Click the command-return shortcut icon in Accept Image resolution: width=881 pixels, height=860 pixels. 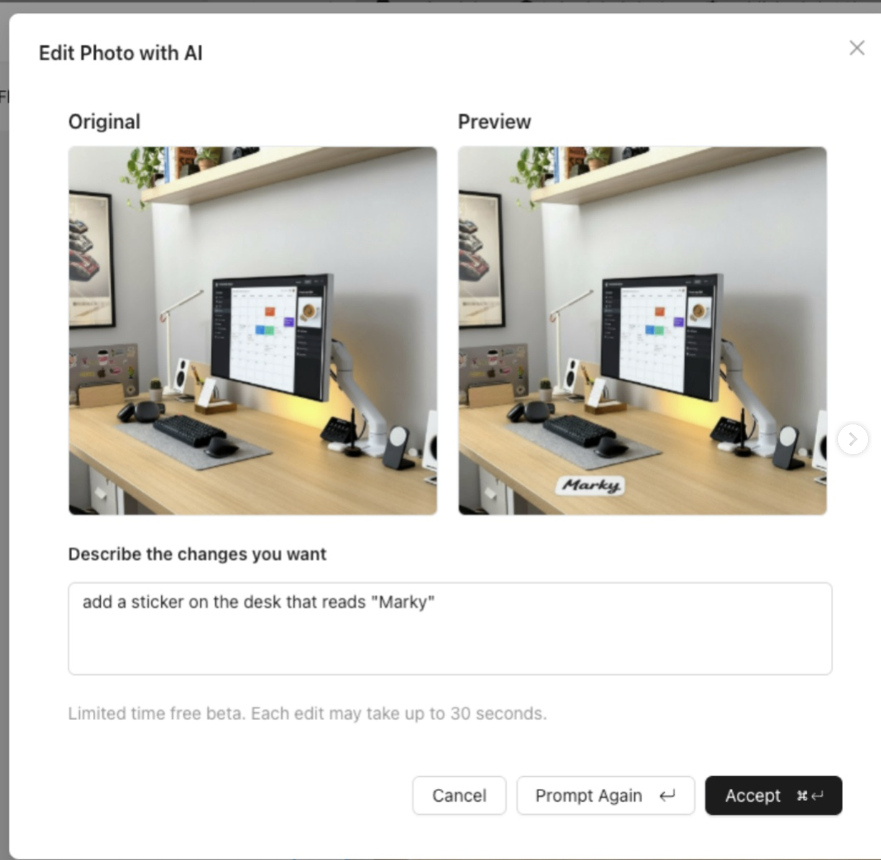pyautogui.click(x=810, y=795)
